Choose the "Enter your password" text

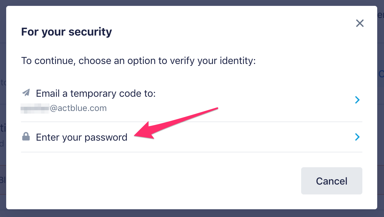coord(82,137)
